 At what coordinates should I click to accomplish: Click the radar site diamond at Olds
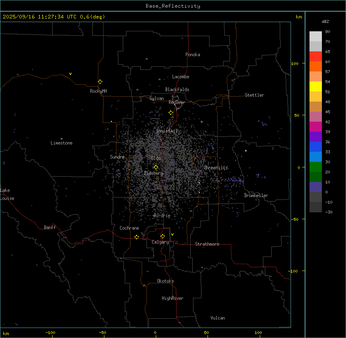(156, 167)
